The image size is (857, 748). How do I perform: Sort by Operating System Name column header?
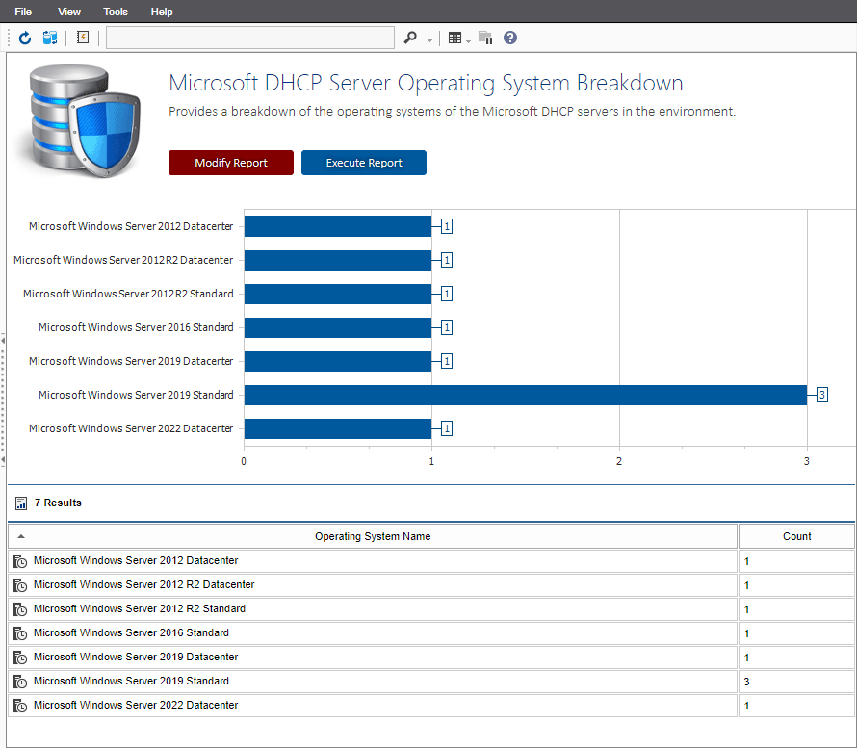(373, 536)
